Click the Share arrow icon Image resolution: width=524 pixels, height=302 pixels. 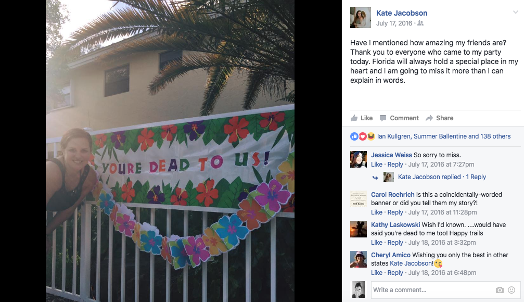[429, 118]
